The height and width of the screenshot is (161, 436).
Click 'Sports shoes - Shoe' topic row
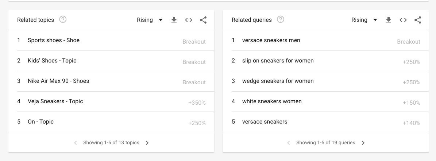tap(54, 40)
